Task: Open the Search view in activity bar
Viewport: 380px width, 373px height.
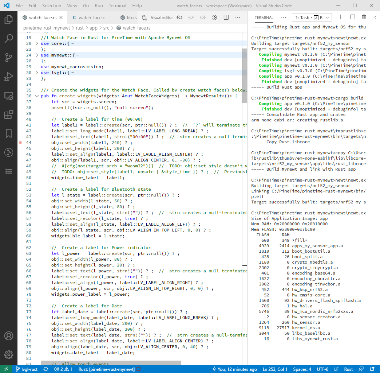Action: [x=9, y=38]
